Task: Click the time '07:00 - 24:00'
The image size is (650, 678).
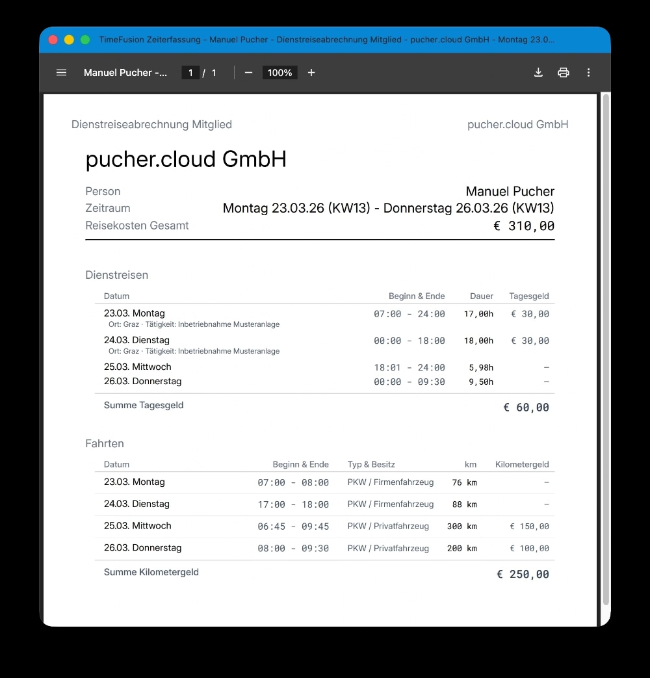Action: click(409, 314)
